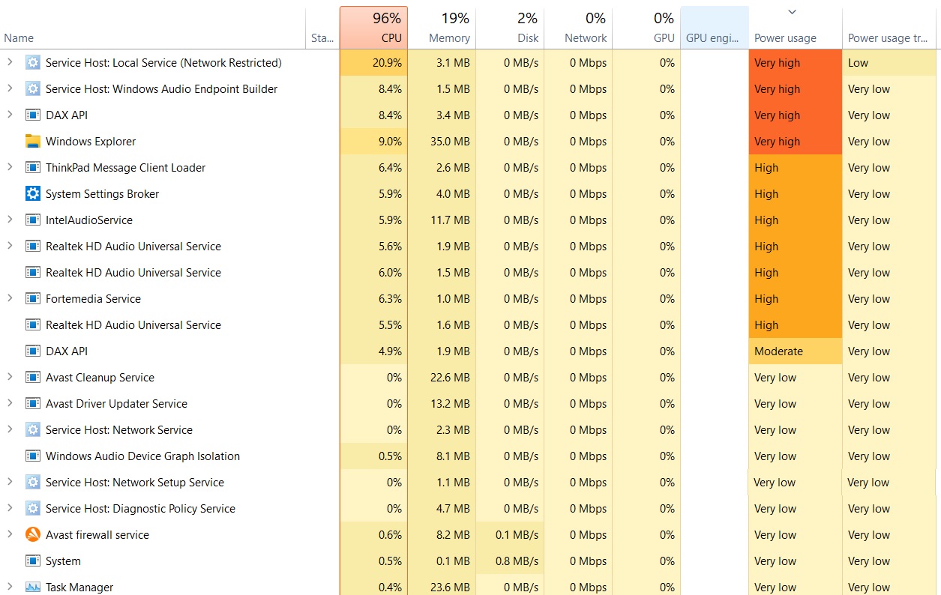The width and height of the screenshot is (941, 595).
Task: Select the Avast Cleanup Service icon
Action: click(32, 378)
